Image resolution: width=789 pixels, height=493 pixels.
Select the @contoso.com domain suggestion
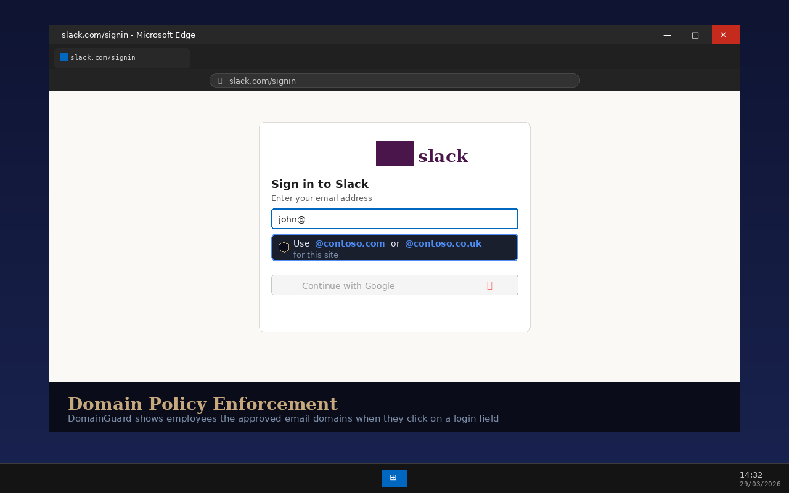(x=350, y=243)
